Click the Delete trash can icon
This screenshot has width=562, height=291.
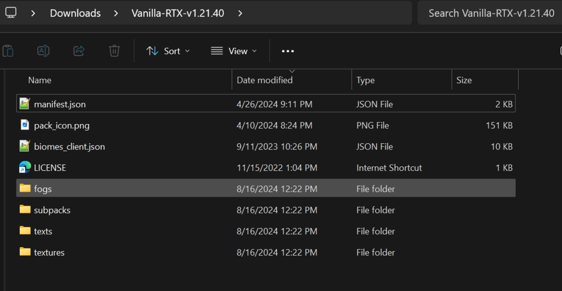(114, 51)
